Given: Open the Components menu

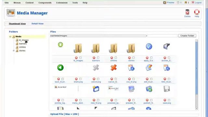Looking at the screenshot, I should click(45, 3).
